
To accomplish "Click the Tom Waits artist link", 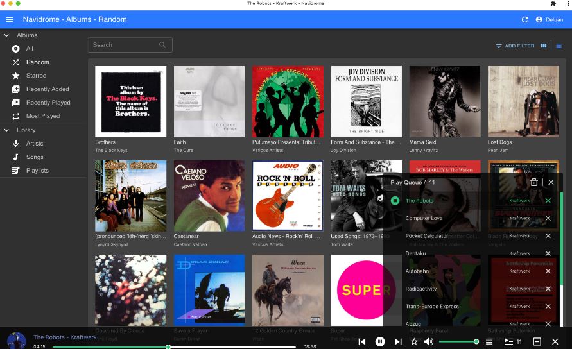I will pos(342,244).
